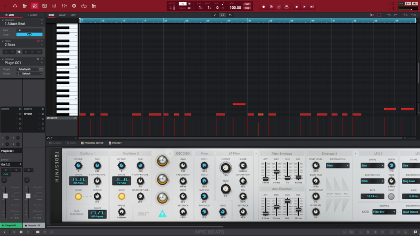This screenshot has width=420, height=236.
Task: Select the pencil draw tool
Action: pyautogui.click(x=215, y=15)
